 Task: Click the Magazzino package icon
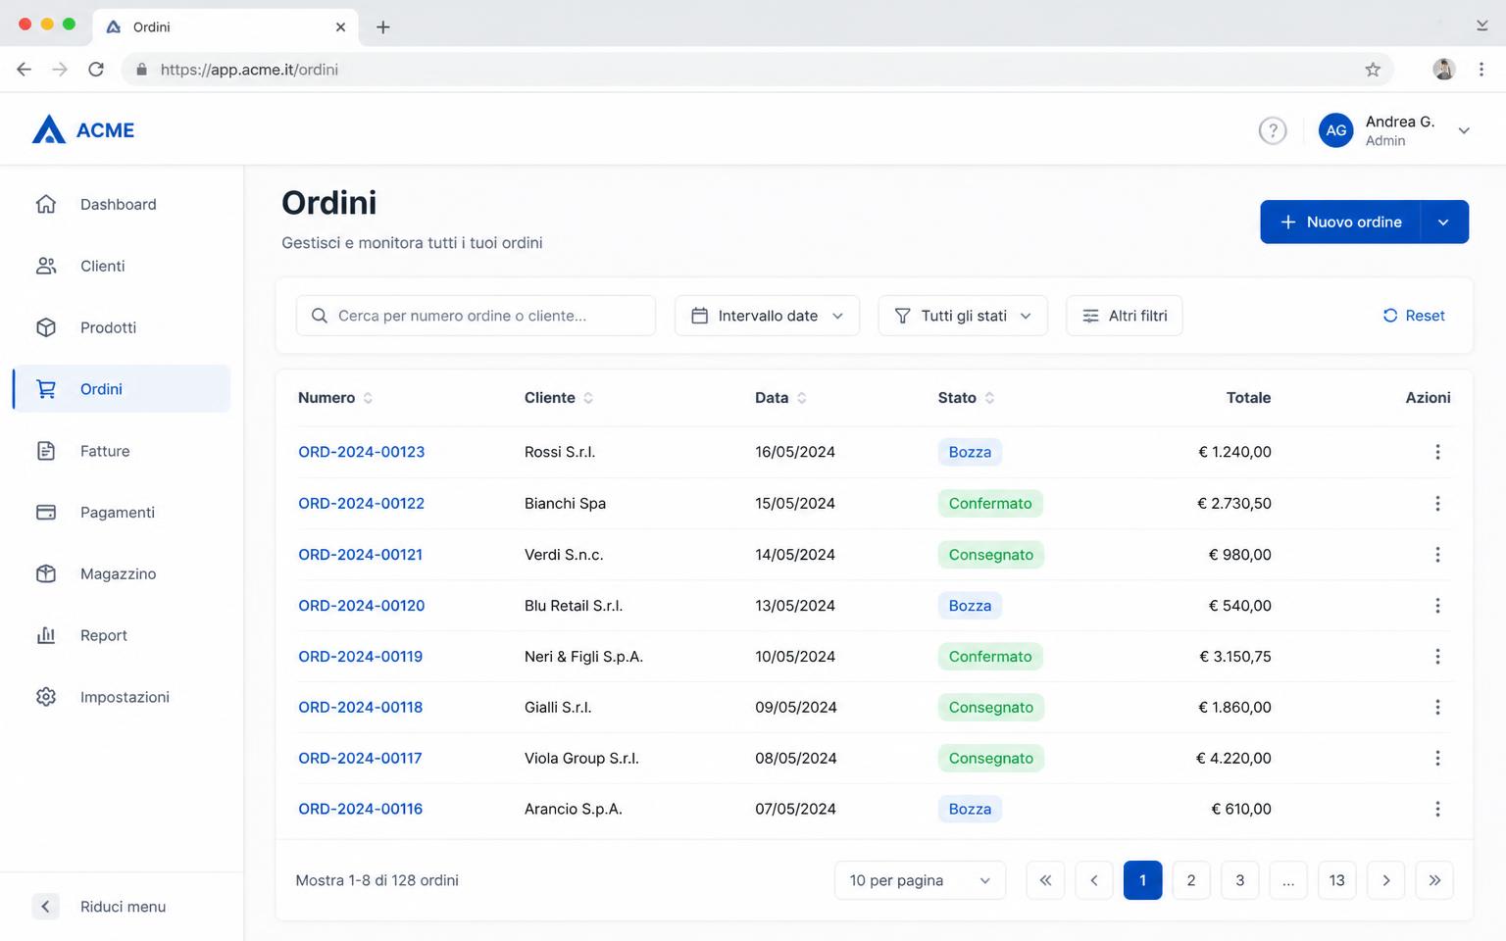46,573
